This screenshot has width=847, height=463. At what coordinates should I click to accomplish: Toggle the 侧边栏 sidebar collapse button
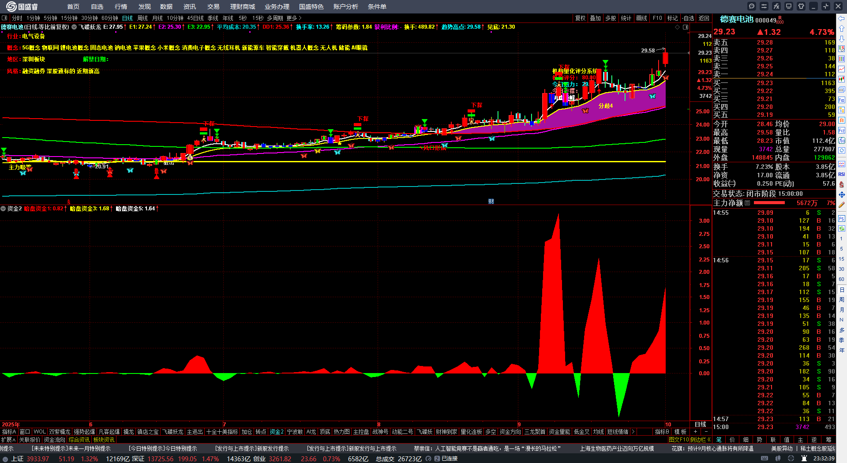[700, 440]
